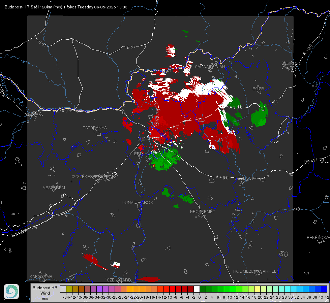This screenshot has width=330, height=303.
Task: Pick the olive swatch between -64 and -42
Action: coord(69,289)
